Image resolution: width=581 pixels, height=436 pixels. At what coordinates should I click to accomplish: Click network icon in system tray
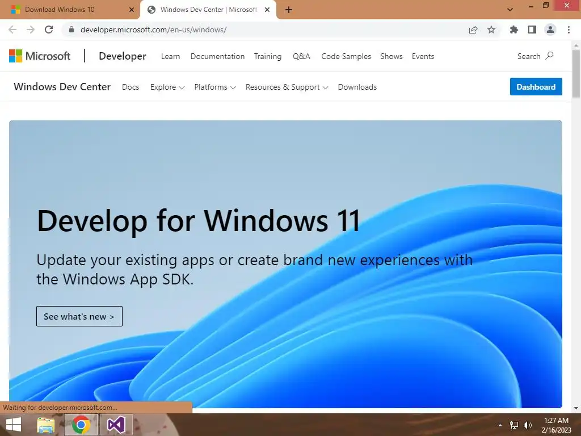[x=514, y=425]
